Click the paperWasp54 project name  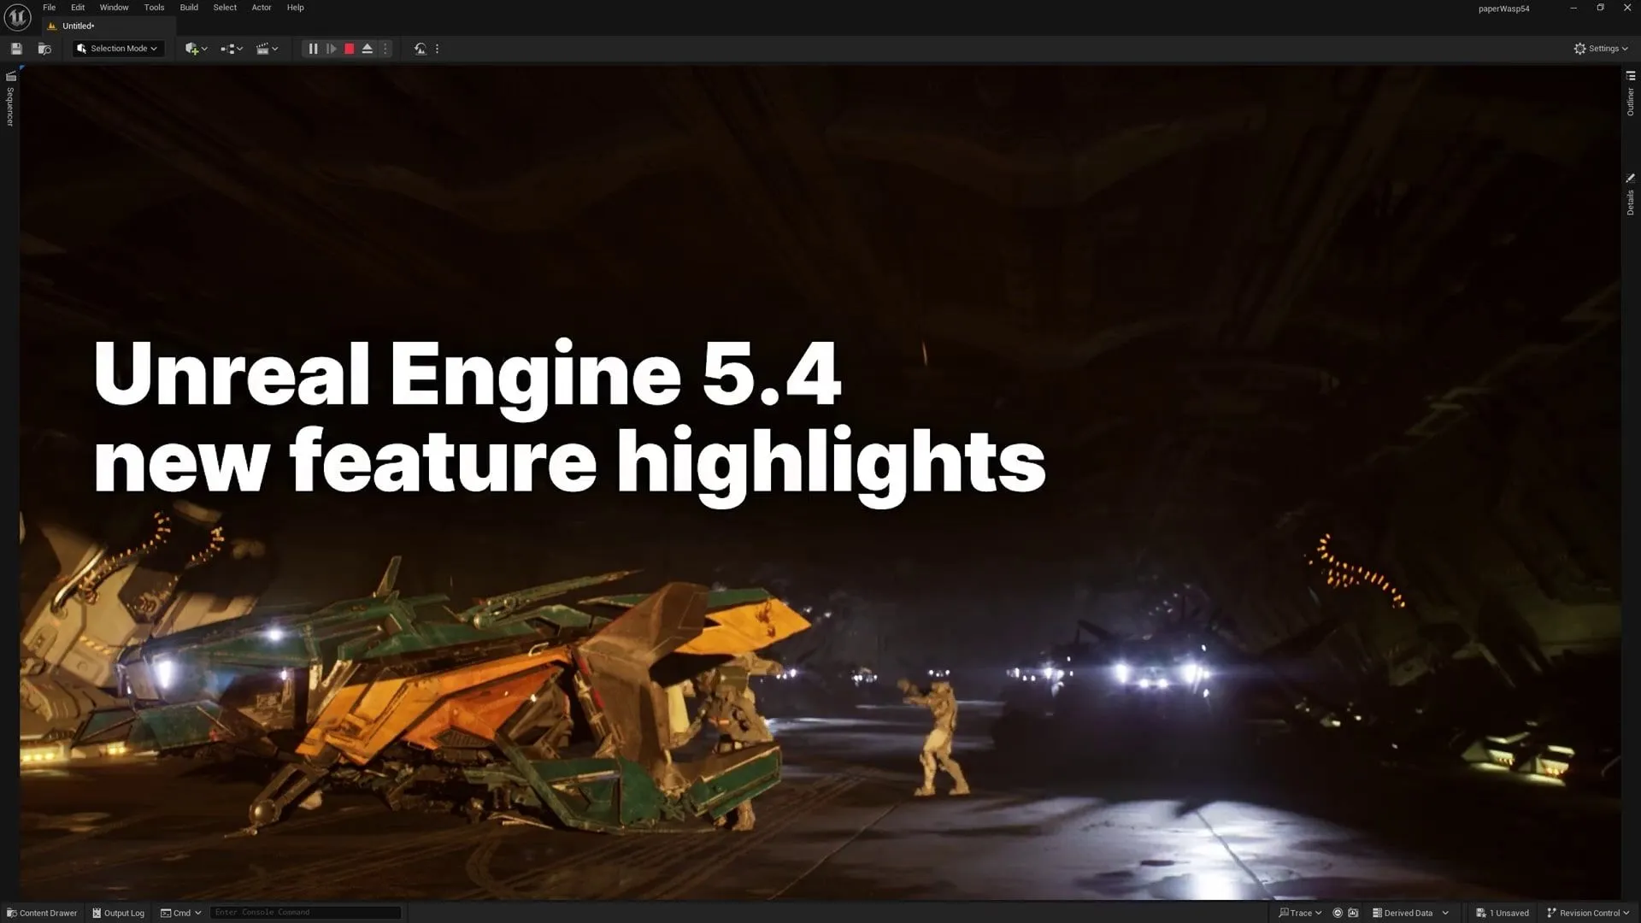coord(1504,9)
